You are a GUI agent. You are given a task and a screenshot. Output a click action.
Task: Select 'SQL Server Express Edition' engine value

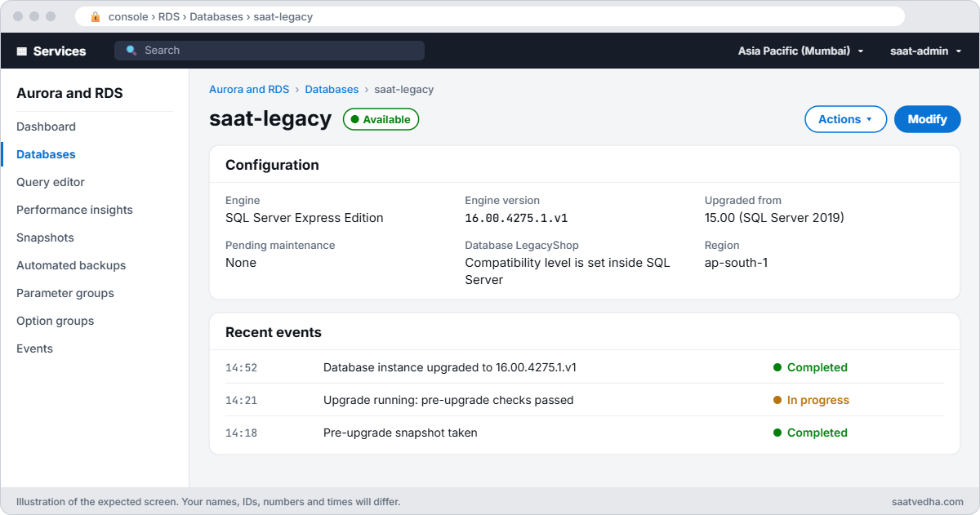point(304,218)
